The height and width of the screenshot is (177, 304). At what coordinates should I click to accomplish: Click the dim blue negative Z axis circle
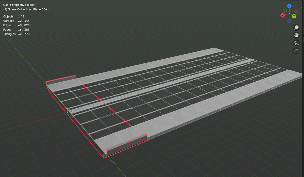click(289, 21)
